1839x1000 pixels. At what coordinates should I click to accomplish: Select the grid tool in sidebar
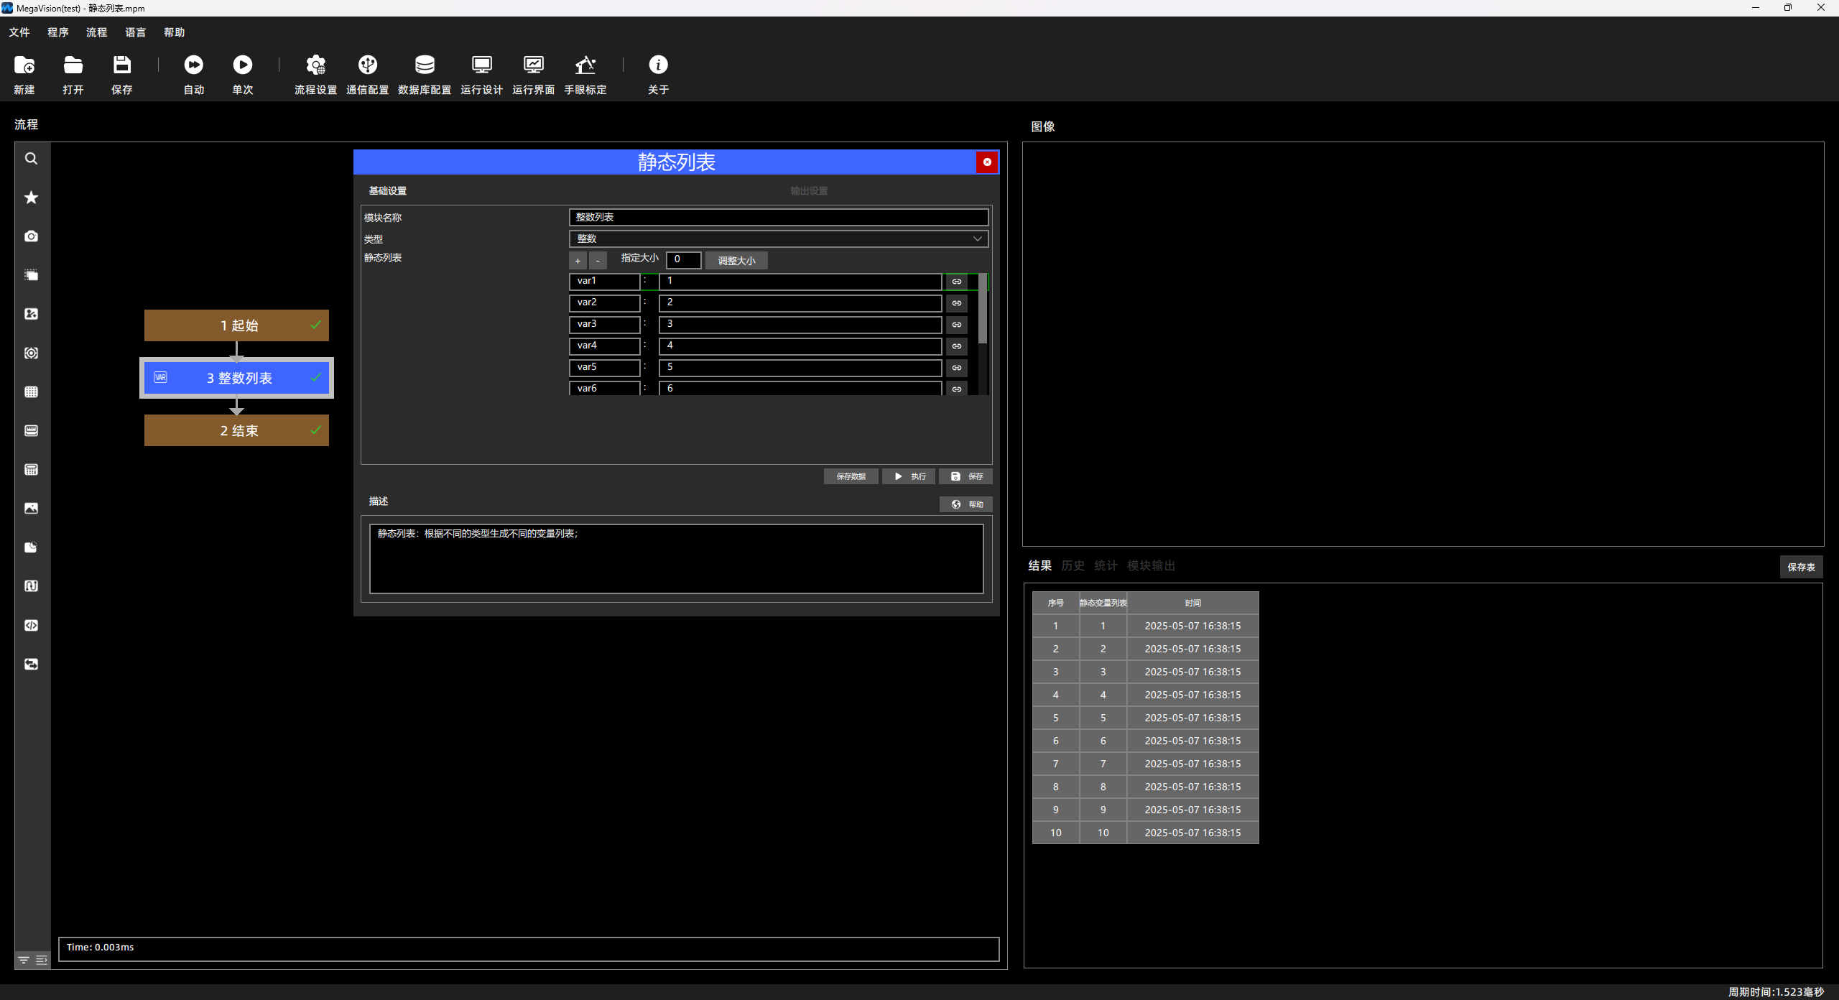[x=32, y=392]
